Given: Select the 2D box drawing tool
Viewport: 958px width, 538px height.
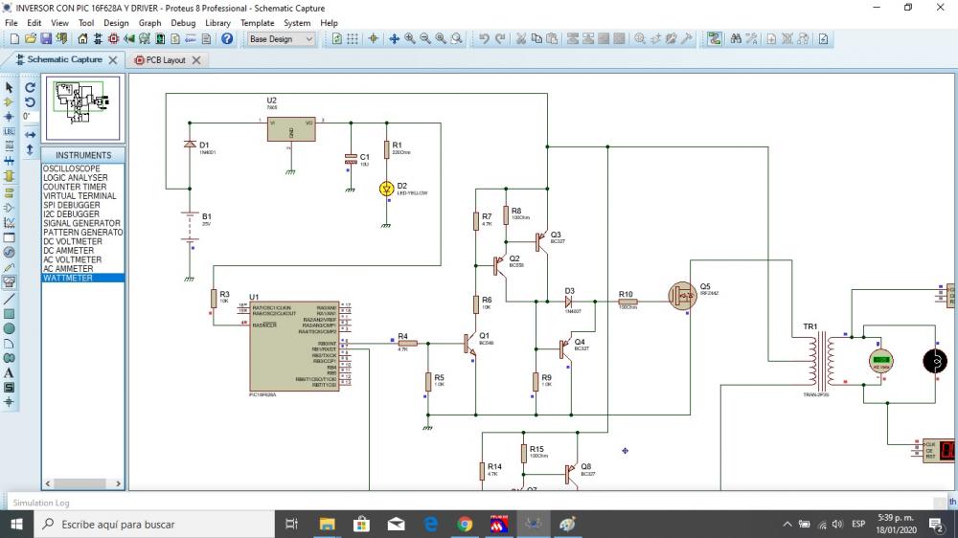Looking at the screenshot, I should (x=10, y=314).
